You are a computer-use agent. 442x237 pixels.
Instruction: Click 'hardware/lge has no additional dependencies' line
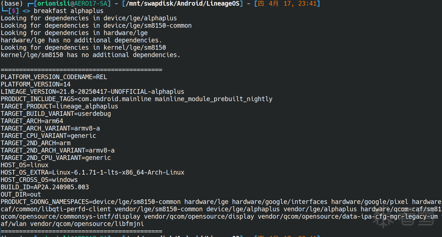point(81,40)
